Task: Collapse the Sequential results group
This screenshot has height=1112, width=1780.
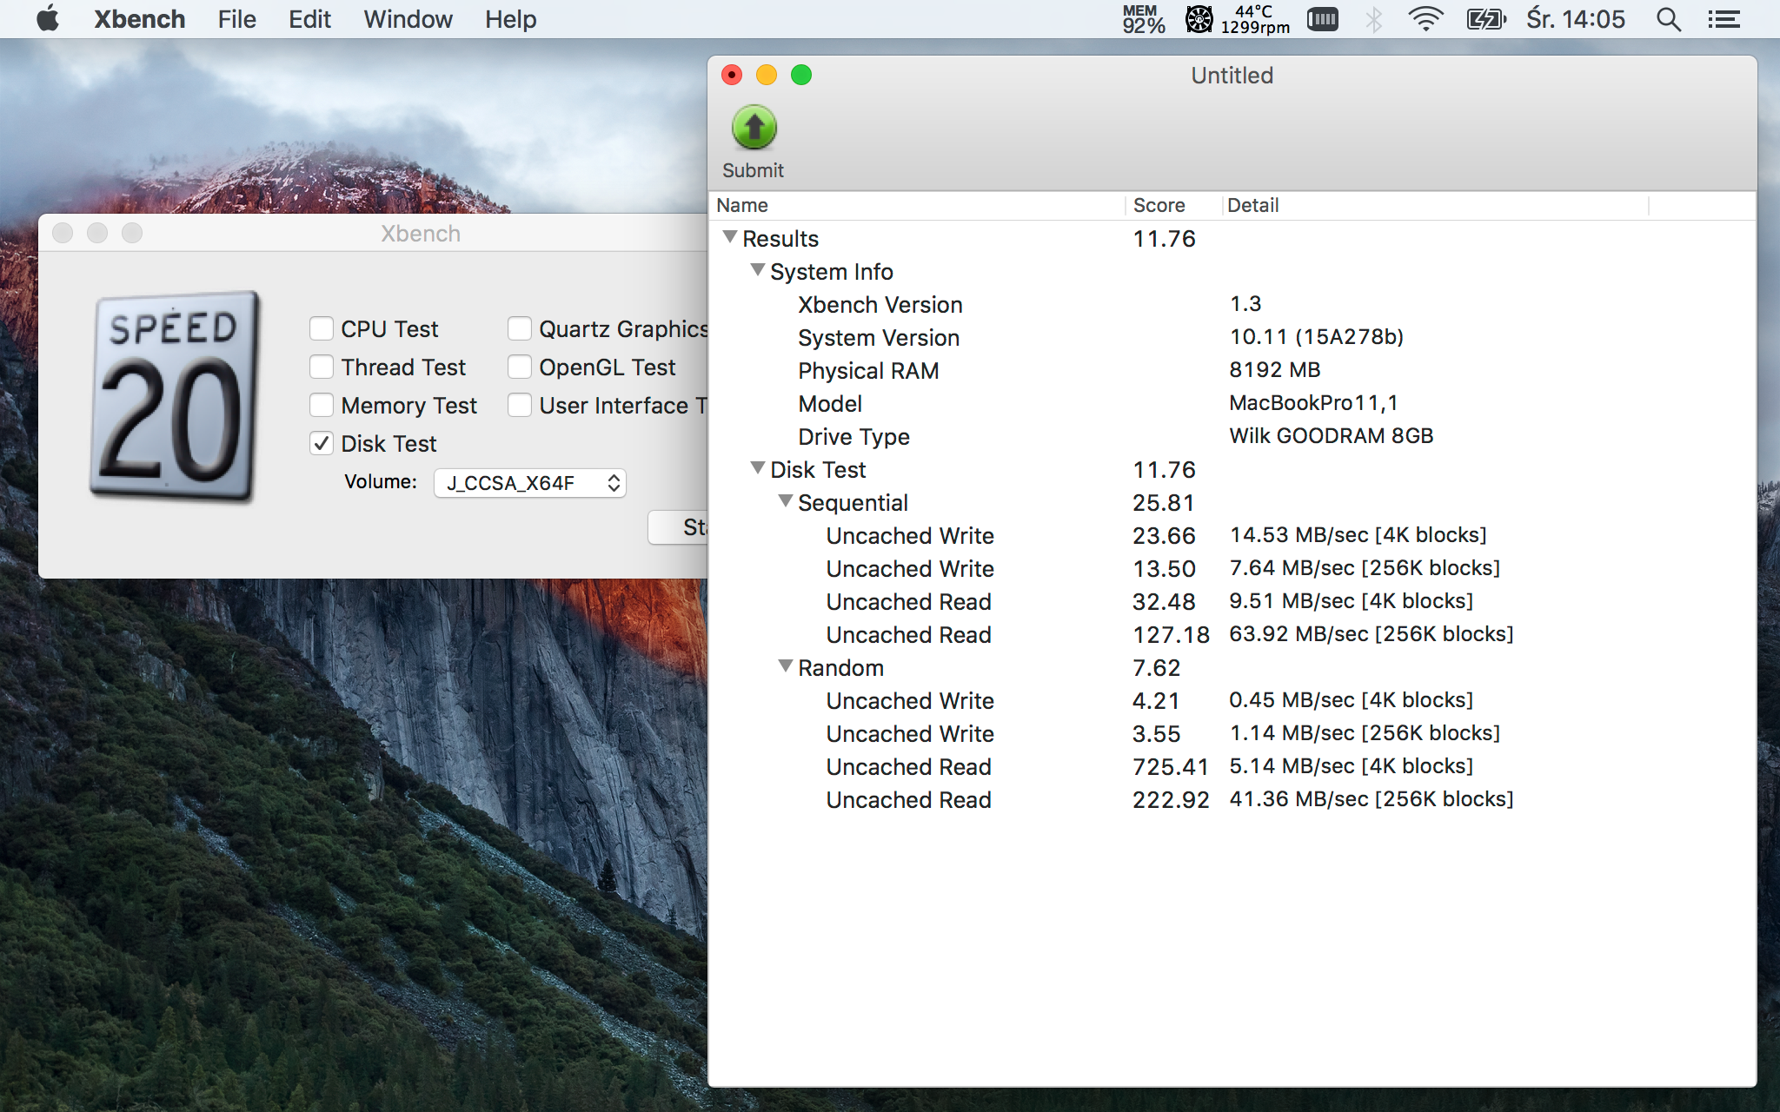Action: (786, 501)
